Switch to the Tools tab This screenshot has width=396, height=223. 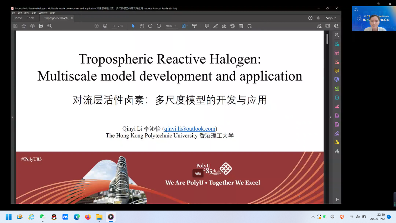[31, 18]
